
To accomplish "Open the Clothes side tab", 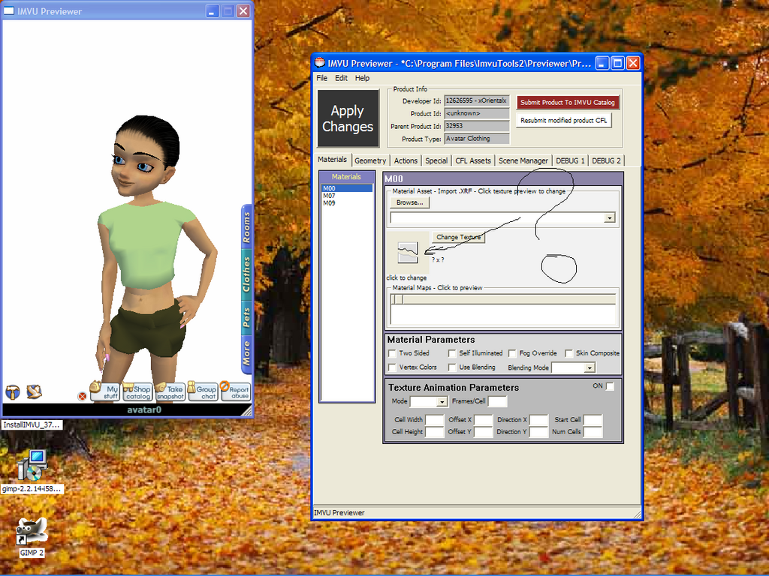I will click(x=246, y=274).
